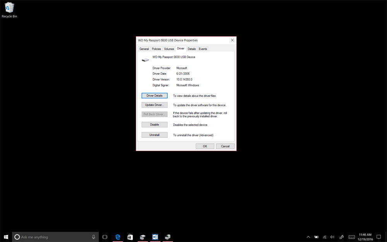Switch to the Details tab
This screenshot has height=242, width=387.
tap(192, 48)
